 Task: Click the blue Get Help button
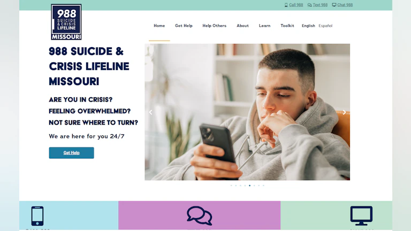(x=71, y=153)
